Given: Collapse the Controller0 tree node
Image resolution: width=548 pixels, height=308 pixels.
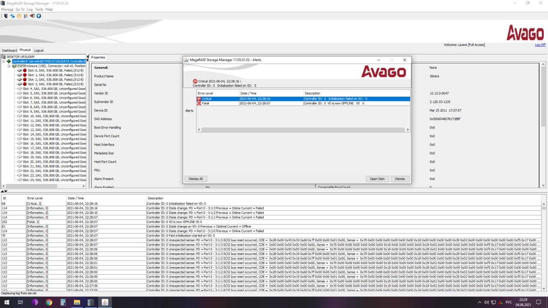Looking at the screenshot, I should click(3, 61).
